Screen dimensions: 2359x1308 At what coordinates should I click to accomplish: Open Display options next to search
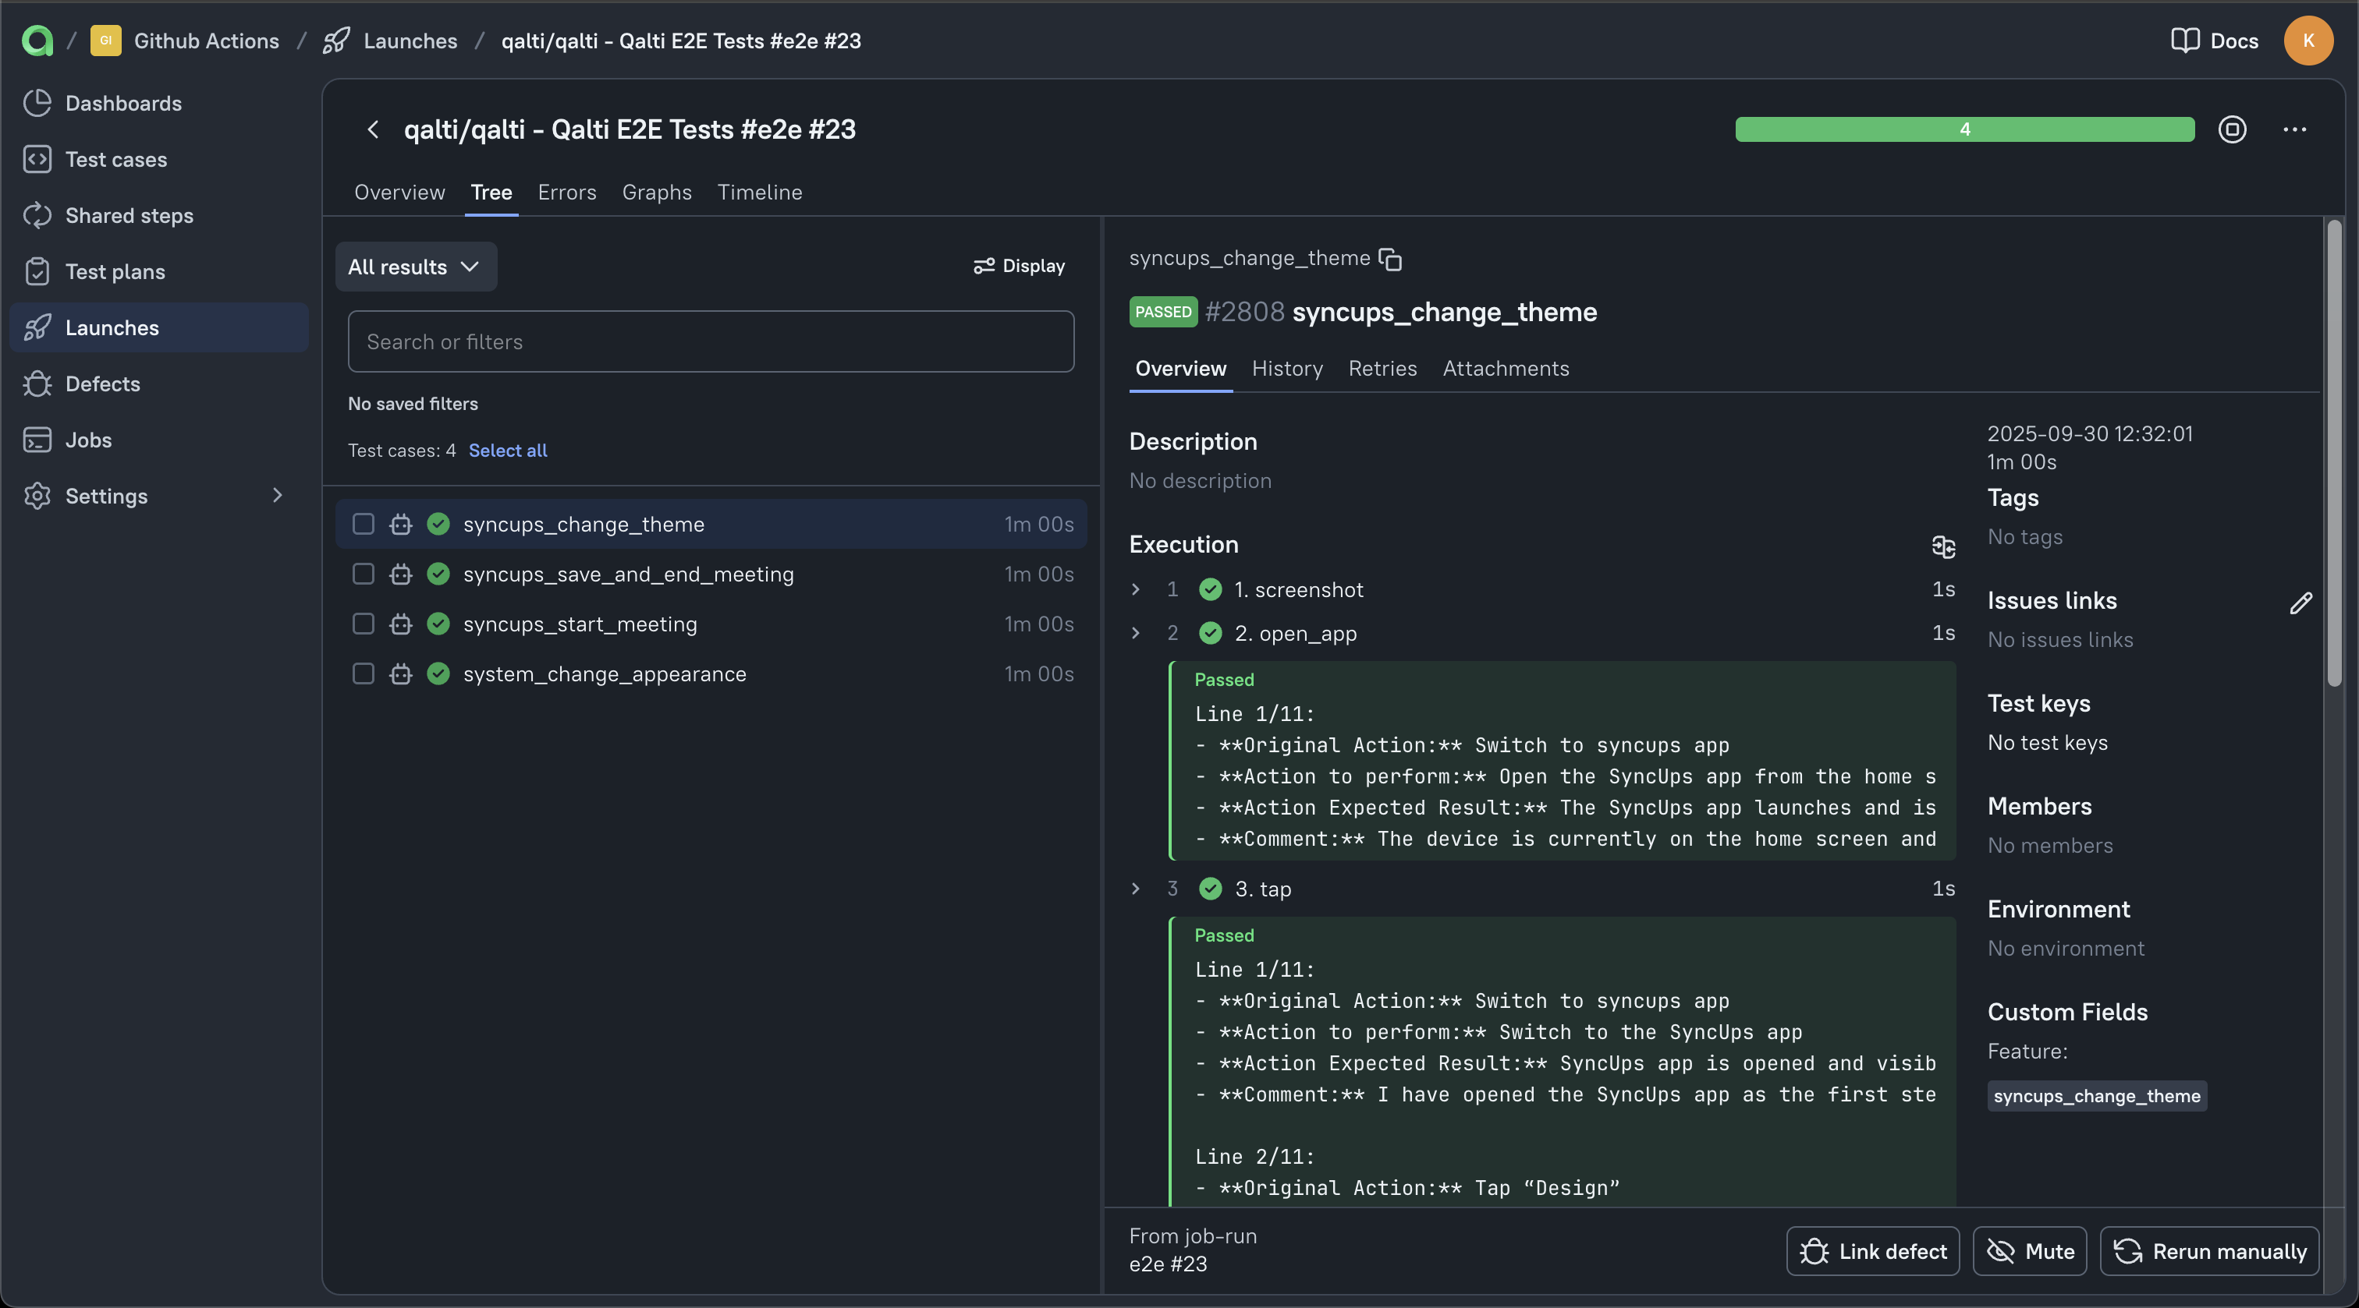[1018, 266]
